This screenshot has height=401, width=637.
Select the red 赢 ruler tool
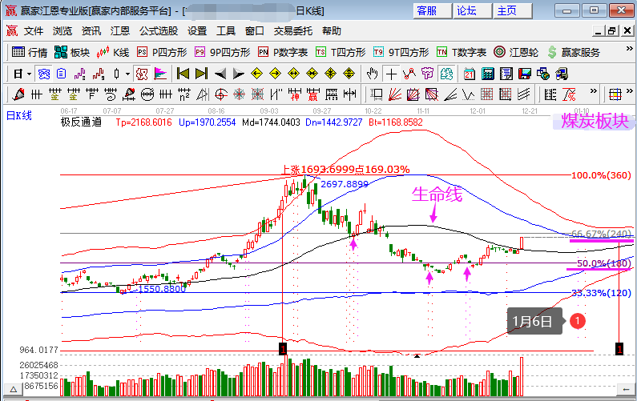[x=312, y=94]
